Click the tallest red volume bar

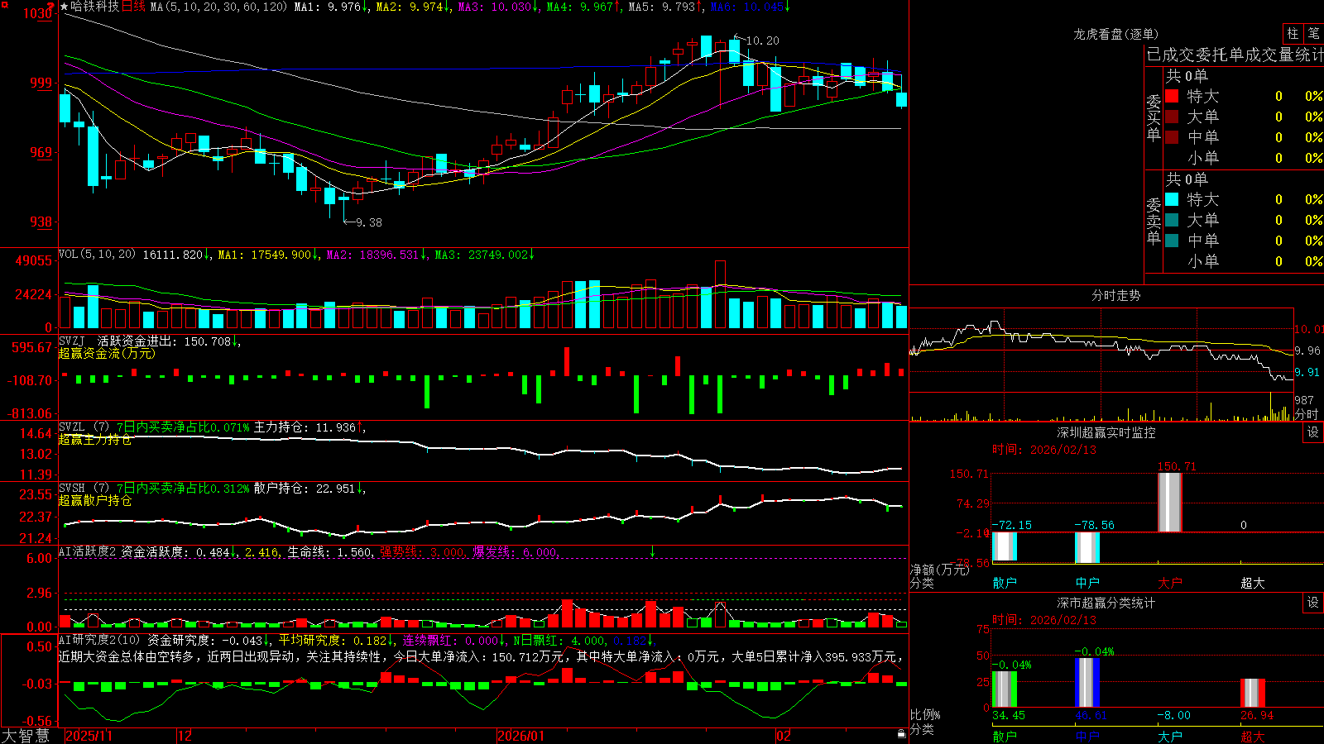pos(720,294)
